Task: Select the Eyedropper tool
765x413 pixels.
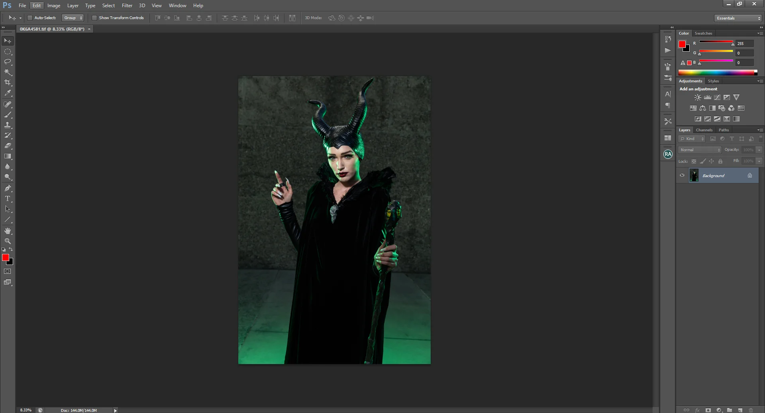Action: (8, 93)
